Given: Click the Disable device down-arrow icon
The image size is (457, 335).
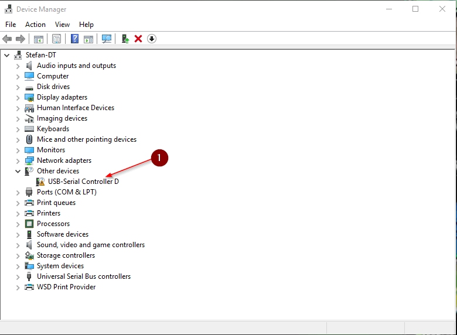Looking at the screenshot, I should click(x=152, y=39).
